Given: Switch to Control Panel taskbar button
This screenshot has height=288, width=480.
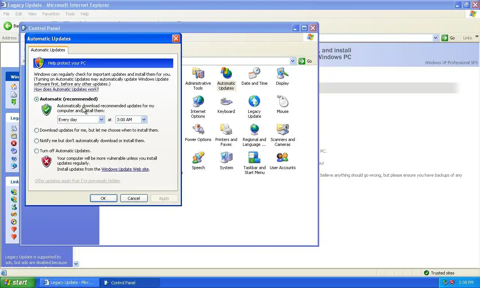Looking at the screenshot, I should coord(130,282).
